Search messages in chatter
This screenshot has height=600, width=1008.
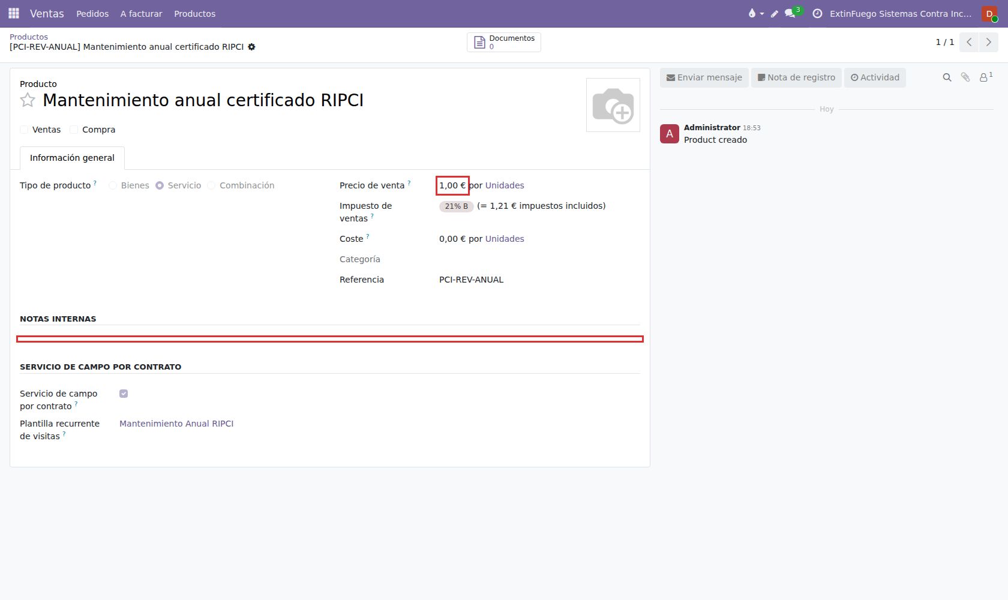pyautogui.click(x=947, y=77)
